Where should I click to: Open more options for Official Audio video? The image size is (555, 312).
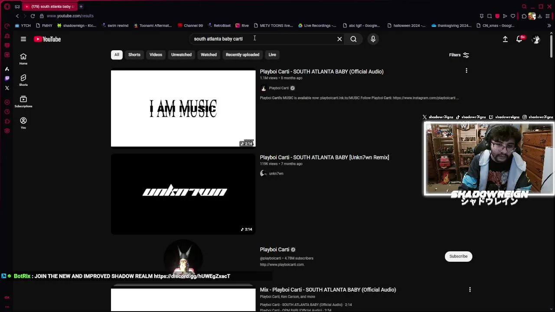[x=467, y=71]
